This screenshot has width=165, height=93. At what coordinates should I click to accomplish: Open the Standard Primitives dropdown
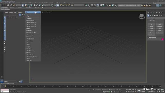click(156, 18)
